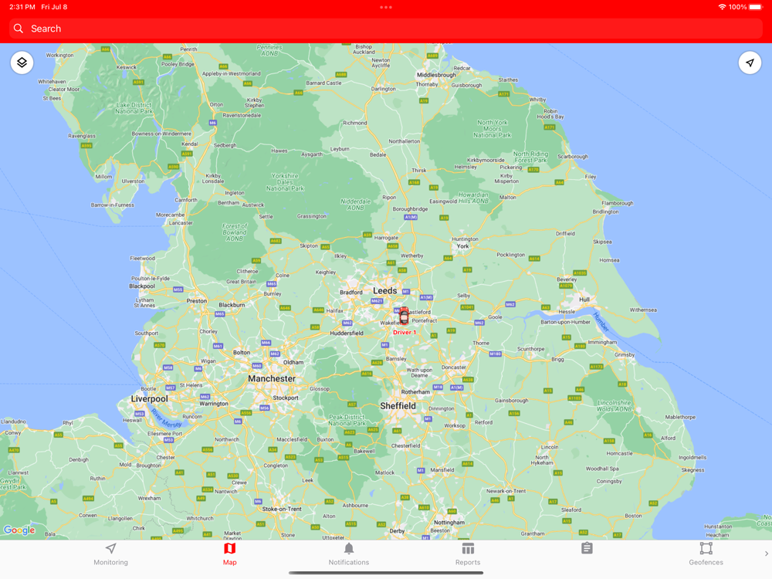Tap the 'Grimsby' label
The width and height of the screenshot is (772, 579).
coord(625,355)
